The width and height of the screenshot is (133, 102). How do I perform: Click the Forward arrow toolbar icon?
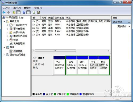coord(8,12)
